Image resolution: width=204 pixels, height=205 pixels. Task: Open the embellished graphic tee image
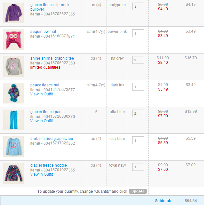[x=14, y=147]
